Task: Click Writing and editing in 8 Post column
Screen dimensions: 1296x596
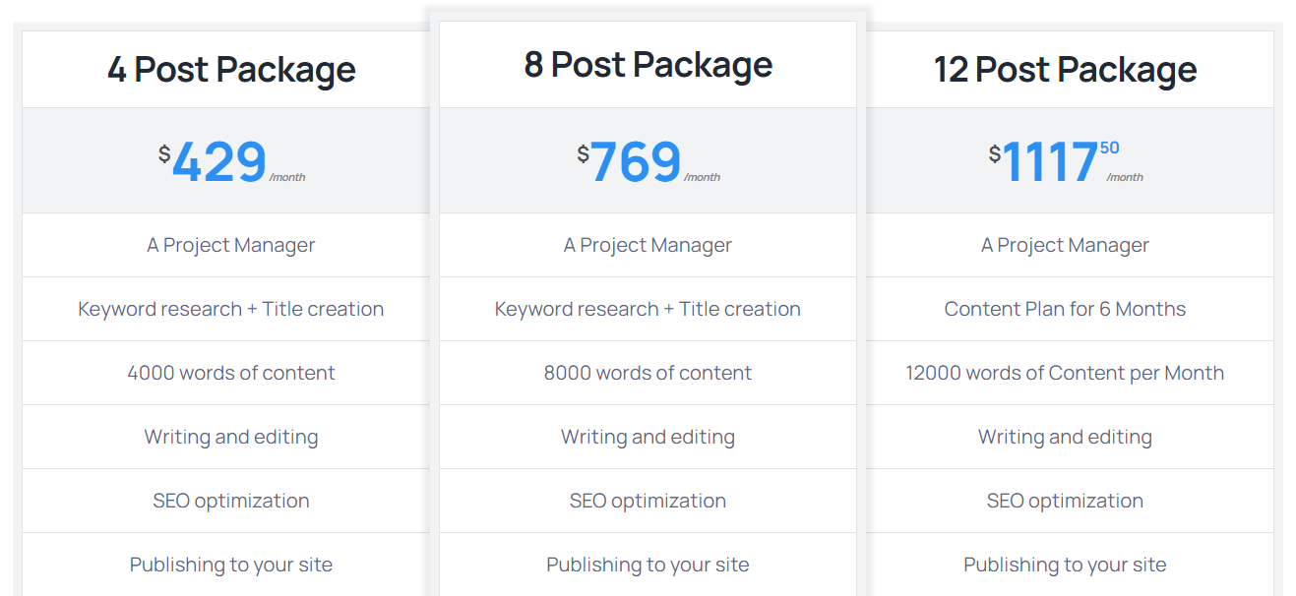Action: 648,437
